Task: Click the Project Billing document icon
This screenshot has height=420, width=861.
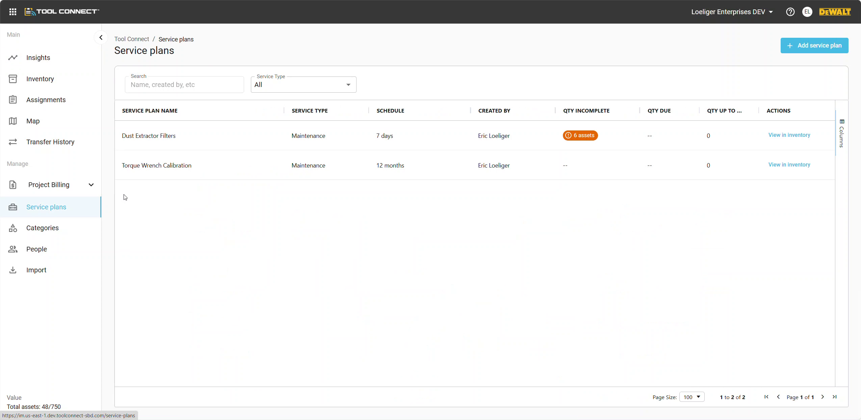Action: [13, 185]
